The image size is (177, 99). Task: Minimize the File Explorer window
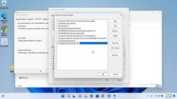coord(147,13)
